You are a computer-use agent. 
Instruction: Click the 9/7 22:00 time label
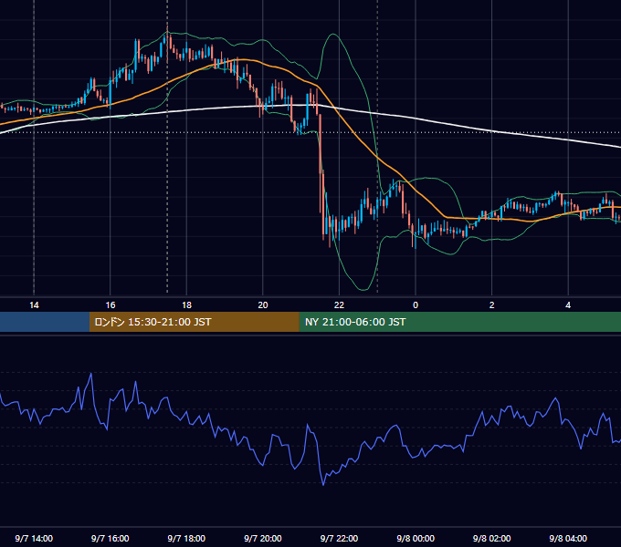point(339,538)
